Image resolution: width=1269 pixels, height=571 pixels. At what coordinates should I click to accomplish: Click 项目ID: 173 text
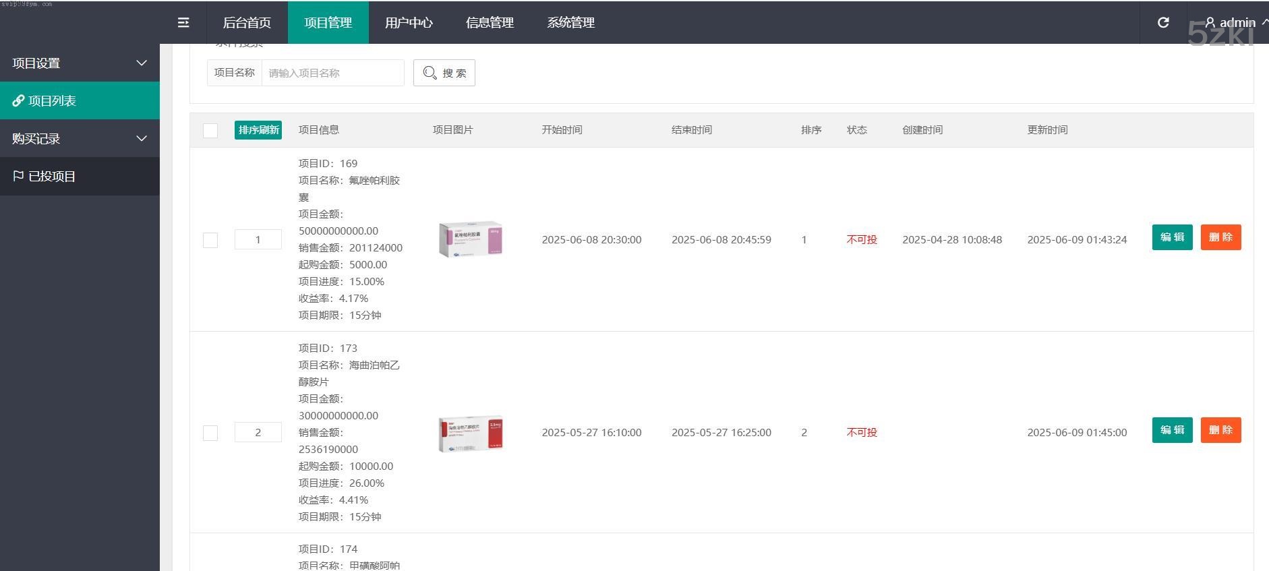(x=328, y=348)
